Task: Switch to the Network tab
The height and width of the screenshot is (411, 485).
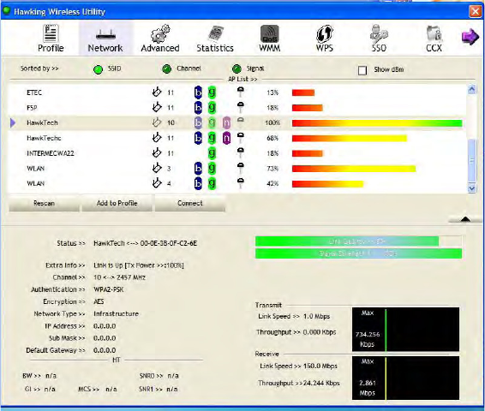Action: coord(105,39)
